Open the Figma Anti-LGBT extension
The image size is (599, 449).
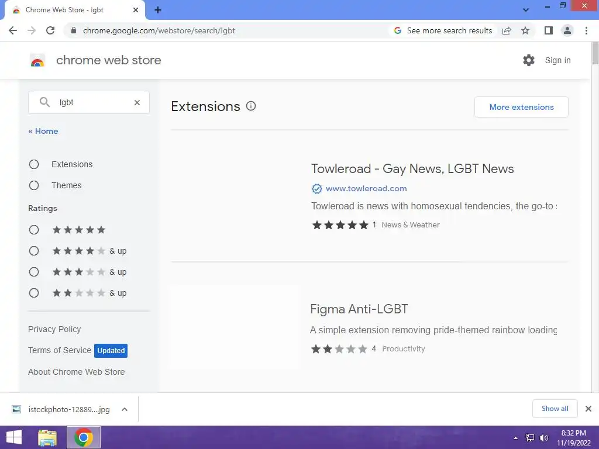pos(359,309)
